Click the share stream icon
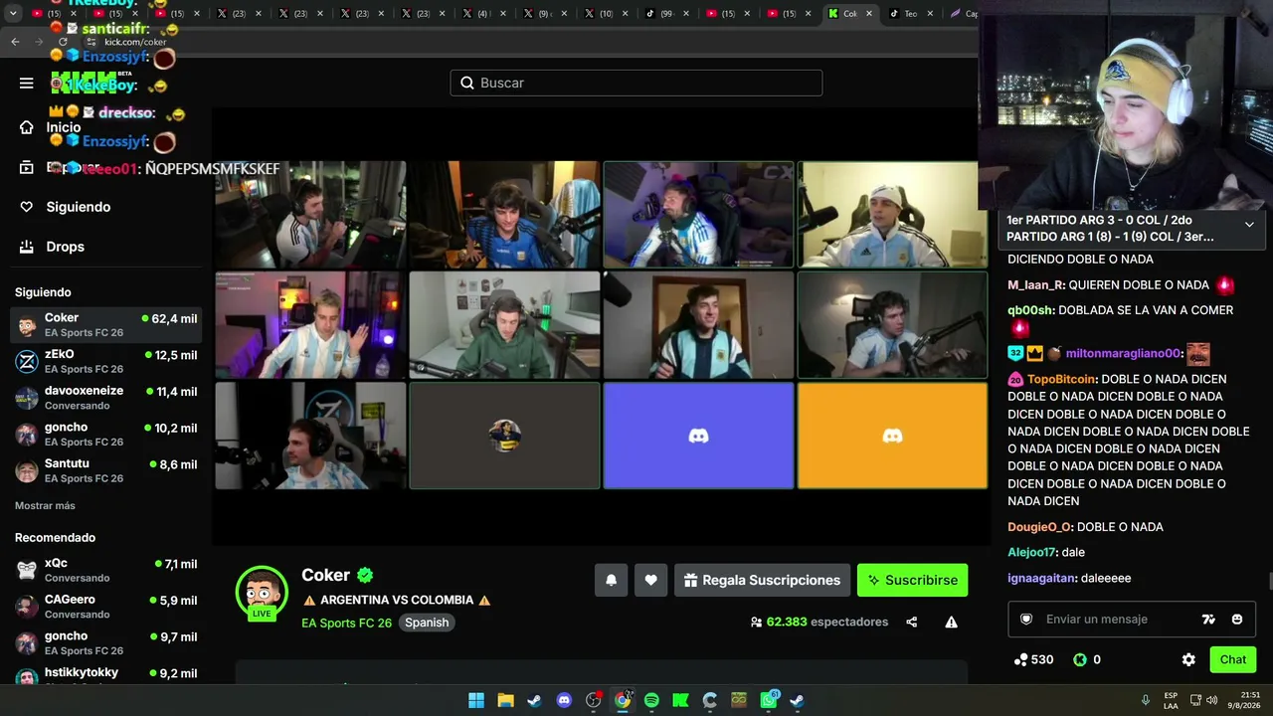1273x716 pixels. [911, 622]
